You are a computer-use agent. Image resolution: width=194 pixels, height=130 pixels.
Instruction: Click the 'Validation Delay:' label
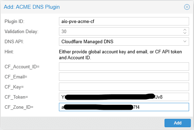(21, 31)
